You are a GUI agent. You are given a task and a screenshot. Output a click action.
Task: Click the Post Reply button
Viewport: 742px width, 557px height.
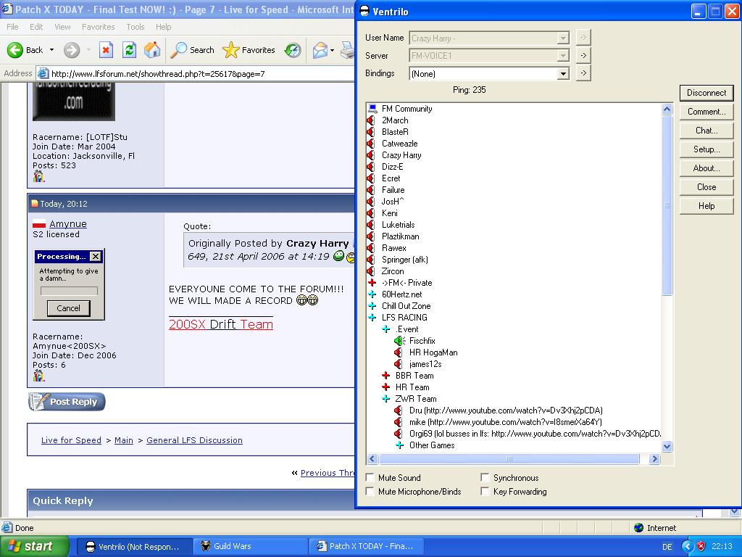pyautogui.click(x=67, y=402)
